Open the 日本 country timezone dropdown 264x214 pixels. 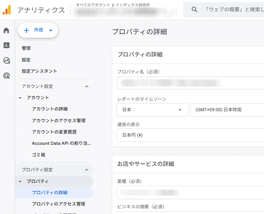[x=152, y=110]
